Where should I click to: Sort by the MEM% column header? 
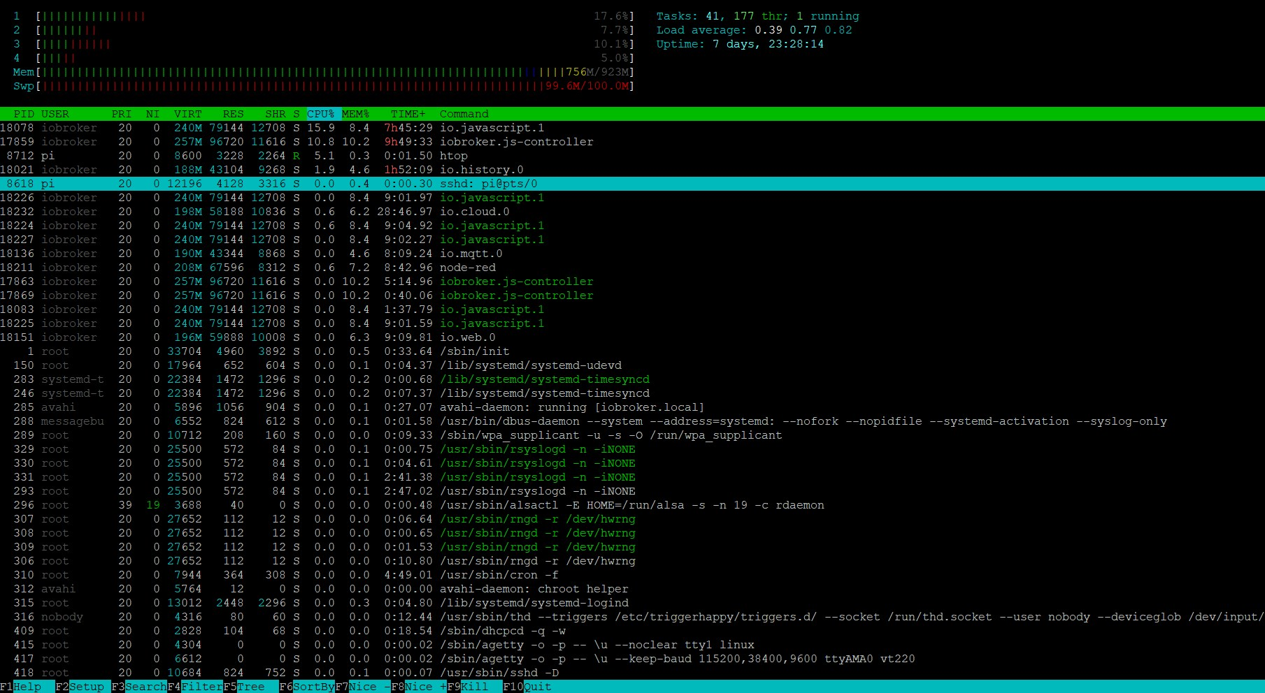356,114
